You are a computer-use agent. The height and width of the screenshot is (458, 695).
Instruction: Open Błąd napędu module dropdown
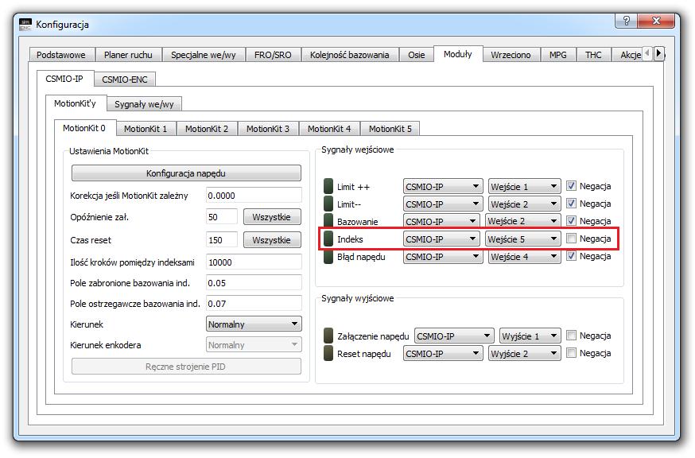tap(443, 256)
